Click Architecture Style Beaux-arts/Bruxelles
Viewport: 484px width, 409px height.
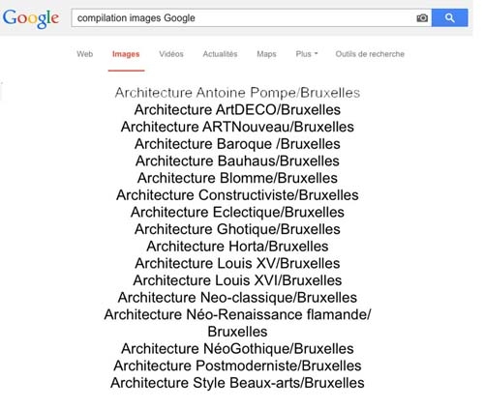[237, 383]
